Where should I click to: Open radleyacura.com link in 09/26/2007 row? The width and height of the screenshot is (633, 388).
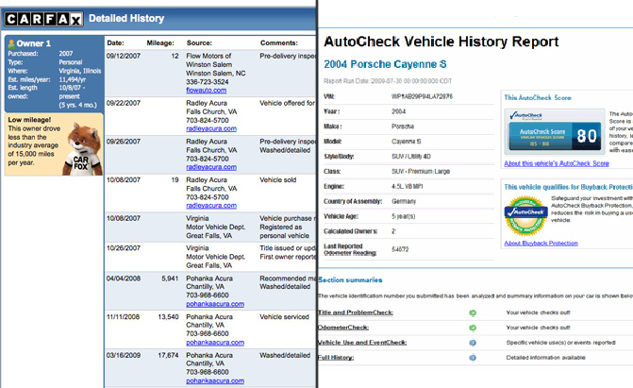click(211, 167)
